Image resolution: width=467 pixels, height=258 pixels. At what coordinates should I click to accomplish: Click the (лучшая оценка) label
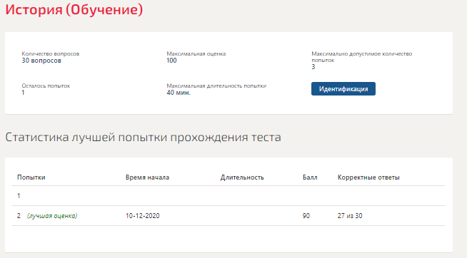pos(52,216)
